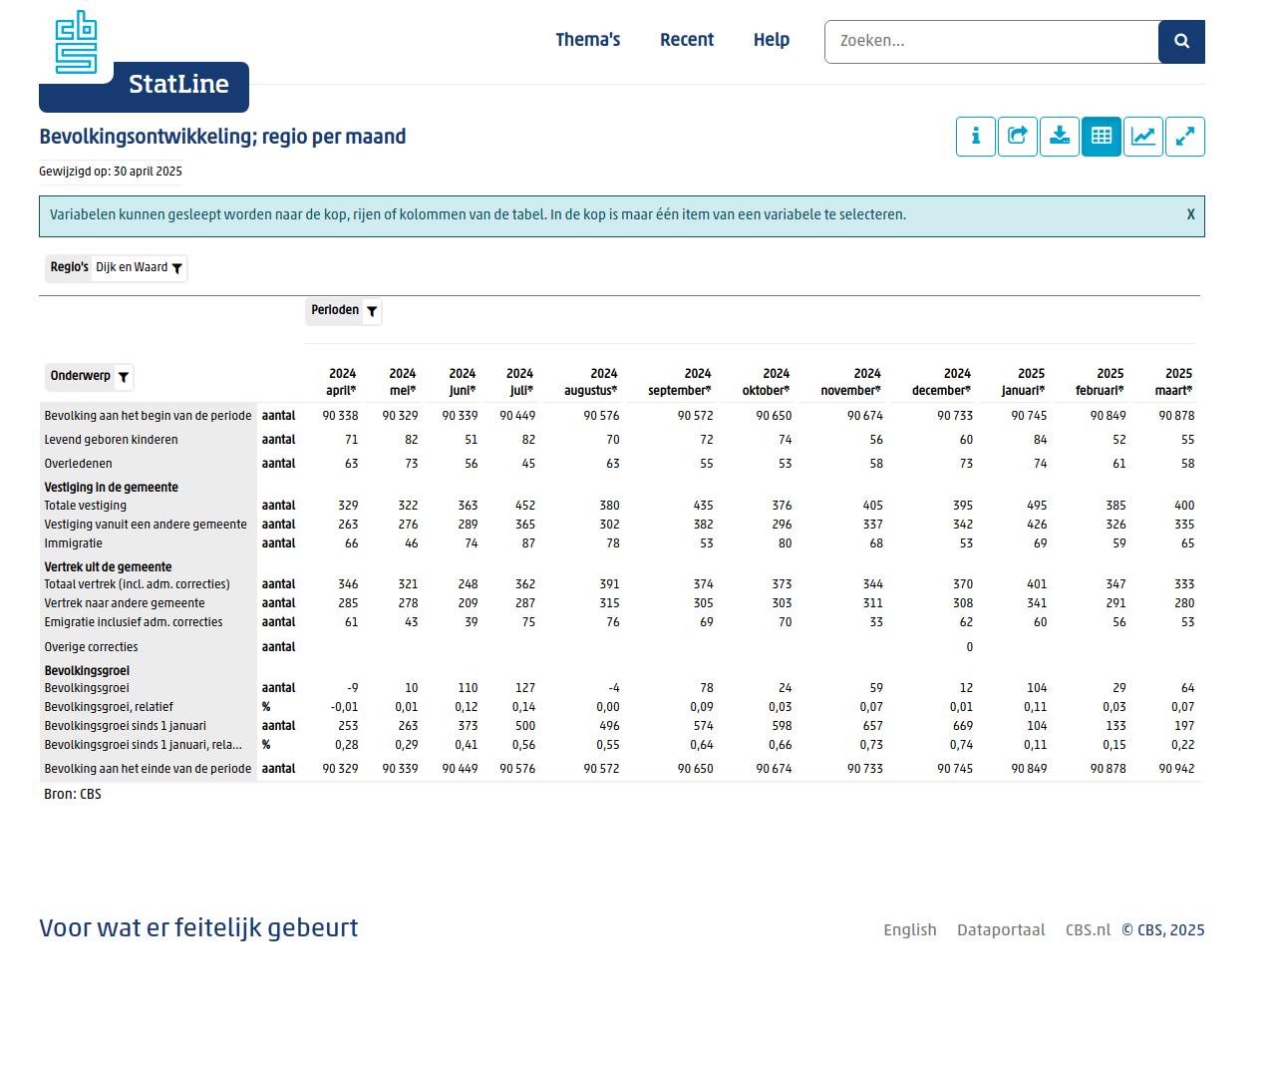The height and width of the screenshot is (1075, 1276).
Task: Click row label 'Overledenen'
Action: click(78, 464)
